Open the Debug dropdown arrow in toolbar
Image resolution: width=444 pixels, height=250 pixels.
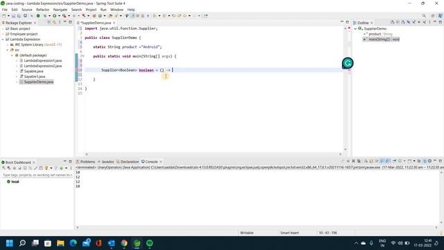click(49, 16)
